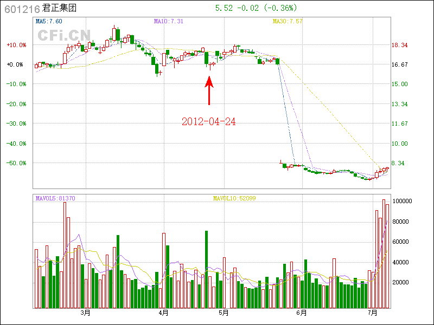Click the 60000 volume axis label

[401, 242]
